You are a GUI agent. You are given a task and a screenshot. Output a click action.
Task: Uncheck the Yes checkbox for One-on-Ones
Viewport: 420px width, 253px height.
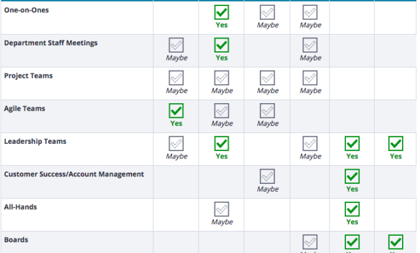click(x=221, y=12)
